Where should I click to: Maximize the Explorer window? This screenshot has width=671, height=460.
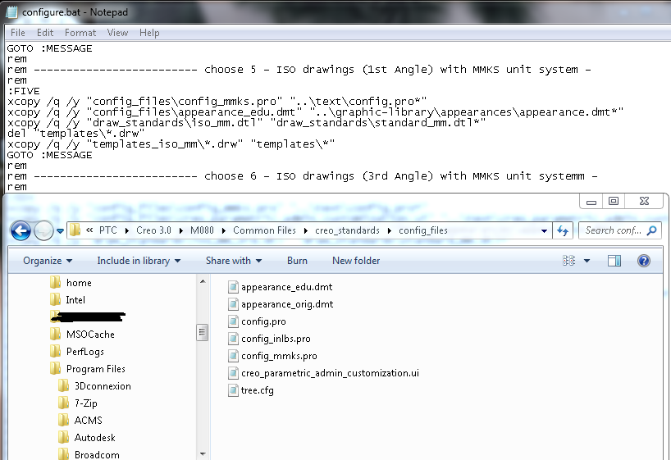click(614, 201)
